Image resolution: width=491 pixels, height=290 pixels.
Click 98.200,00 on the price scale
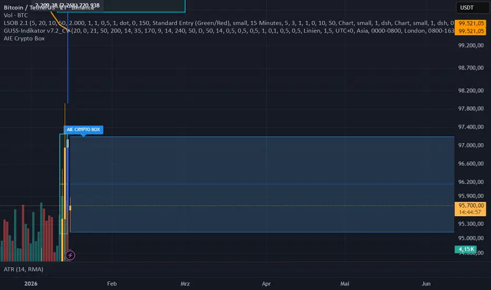(470, 91)
